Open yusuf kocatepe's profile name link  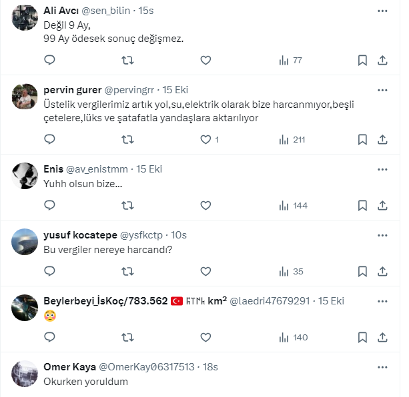80,235
